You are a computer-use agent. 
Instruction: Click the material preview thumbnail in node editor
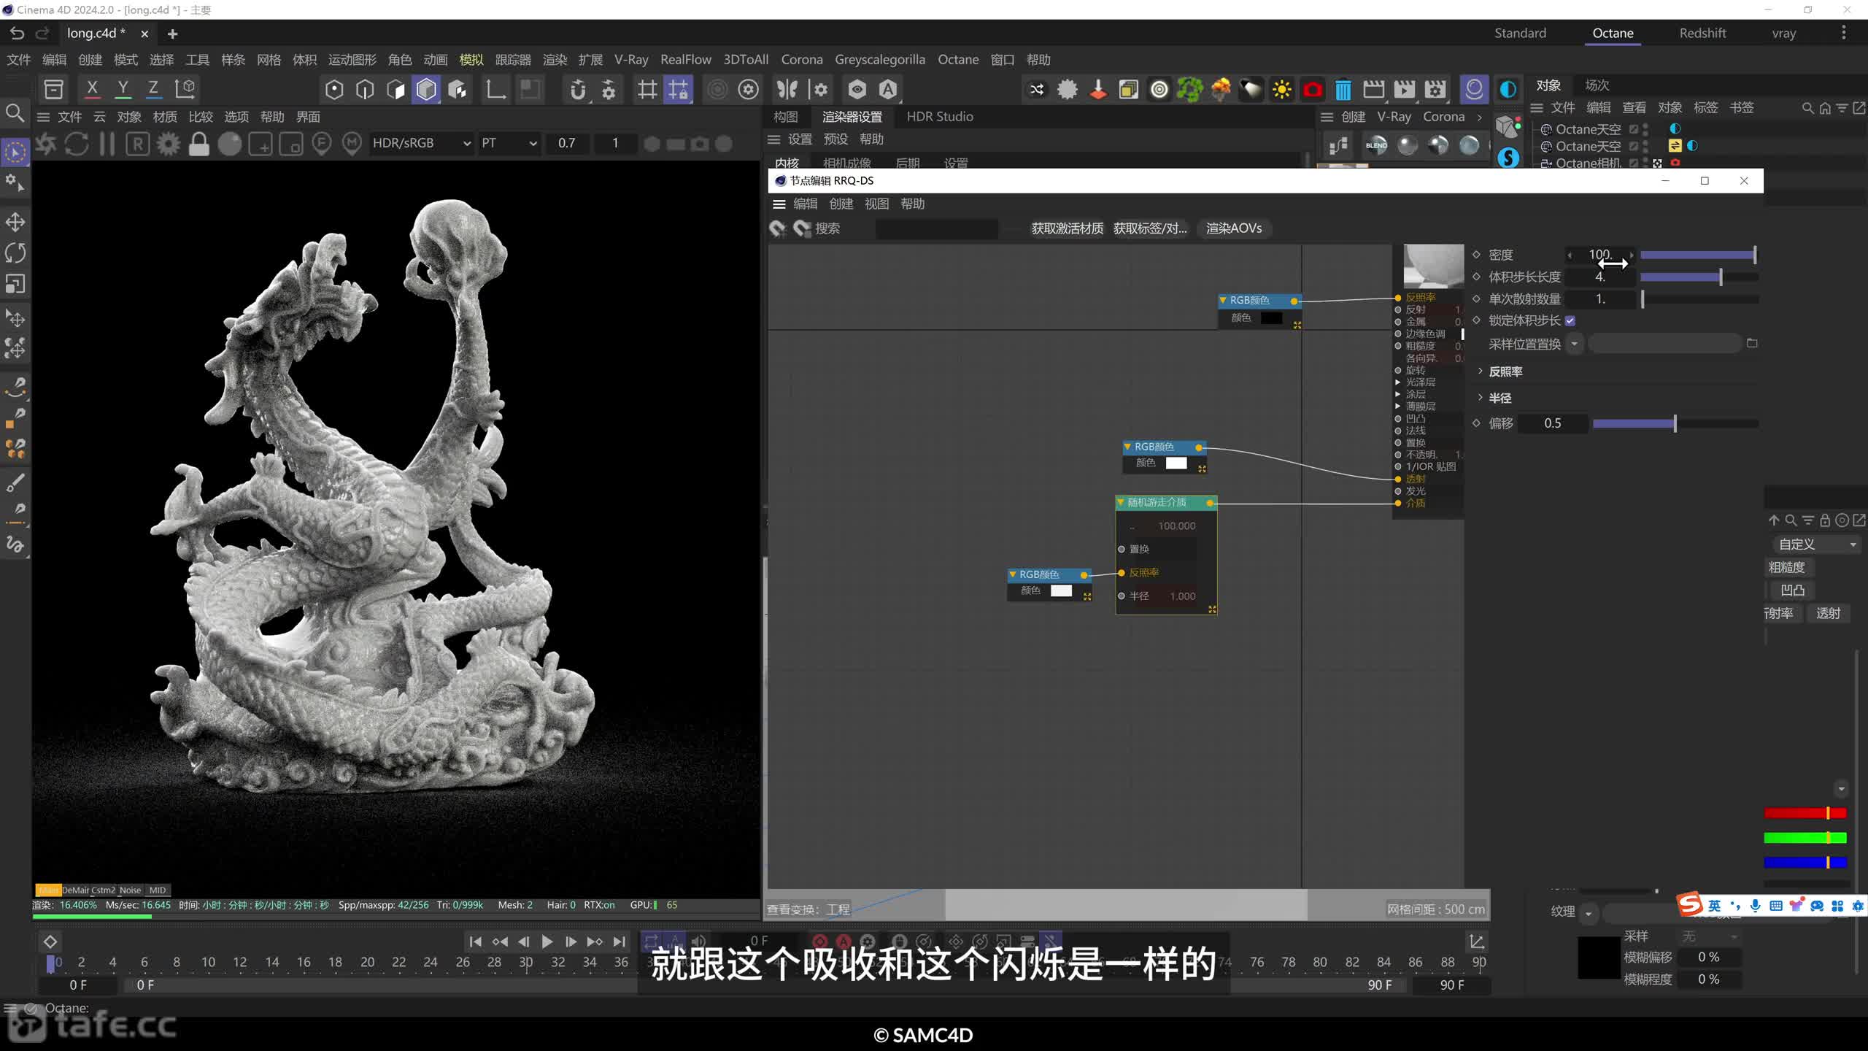pyautogui.click(x=1433, y=266)
